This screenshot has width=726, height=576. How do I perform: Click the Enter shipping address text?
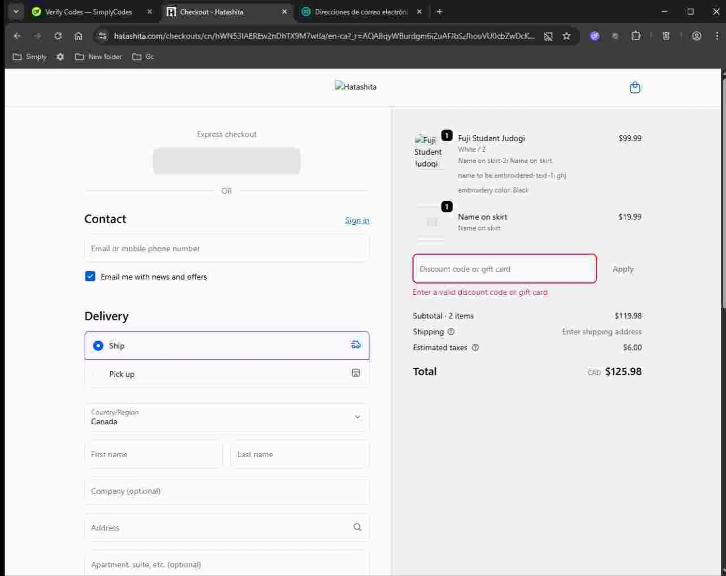tap(602, 331)
